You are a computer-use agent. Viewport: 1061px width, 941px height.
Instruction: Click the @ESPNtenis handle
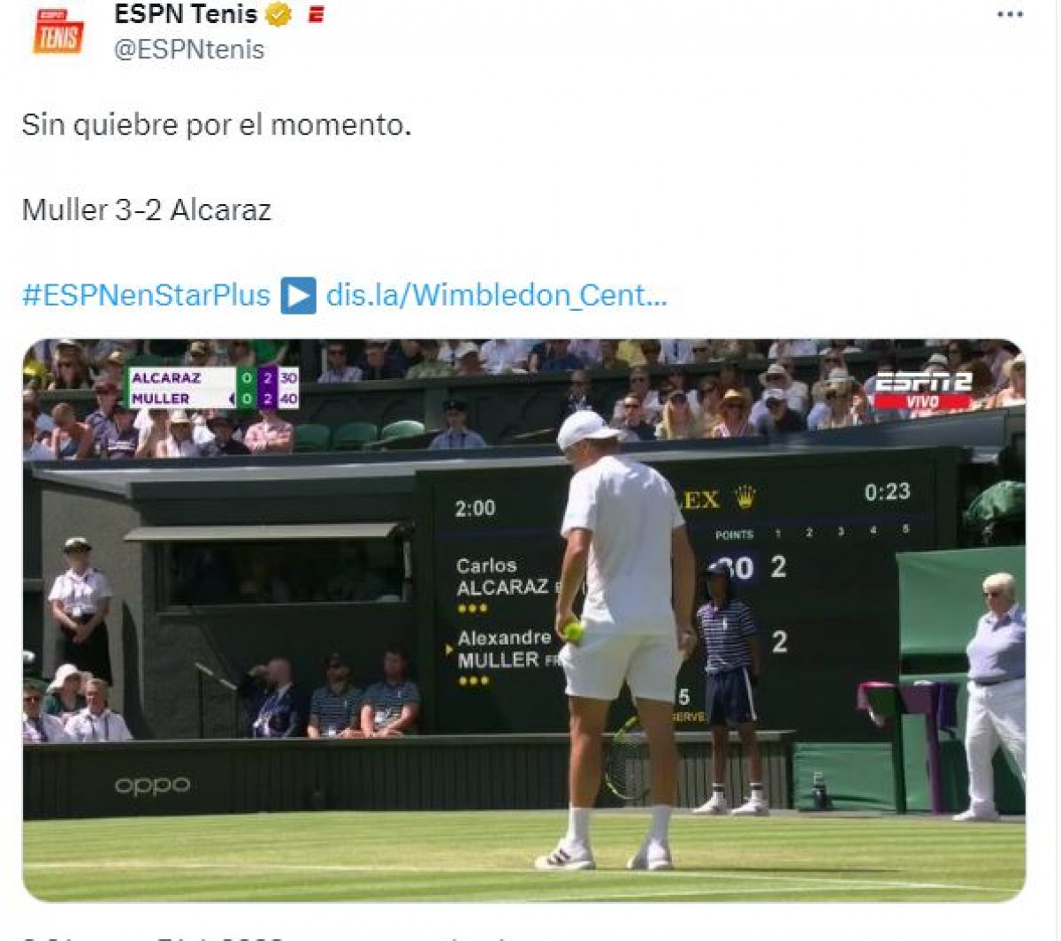(x=189, y=49)
